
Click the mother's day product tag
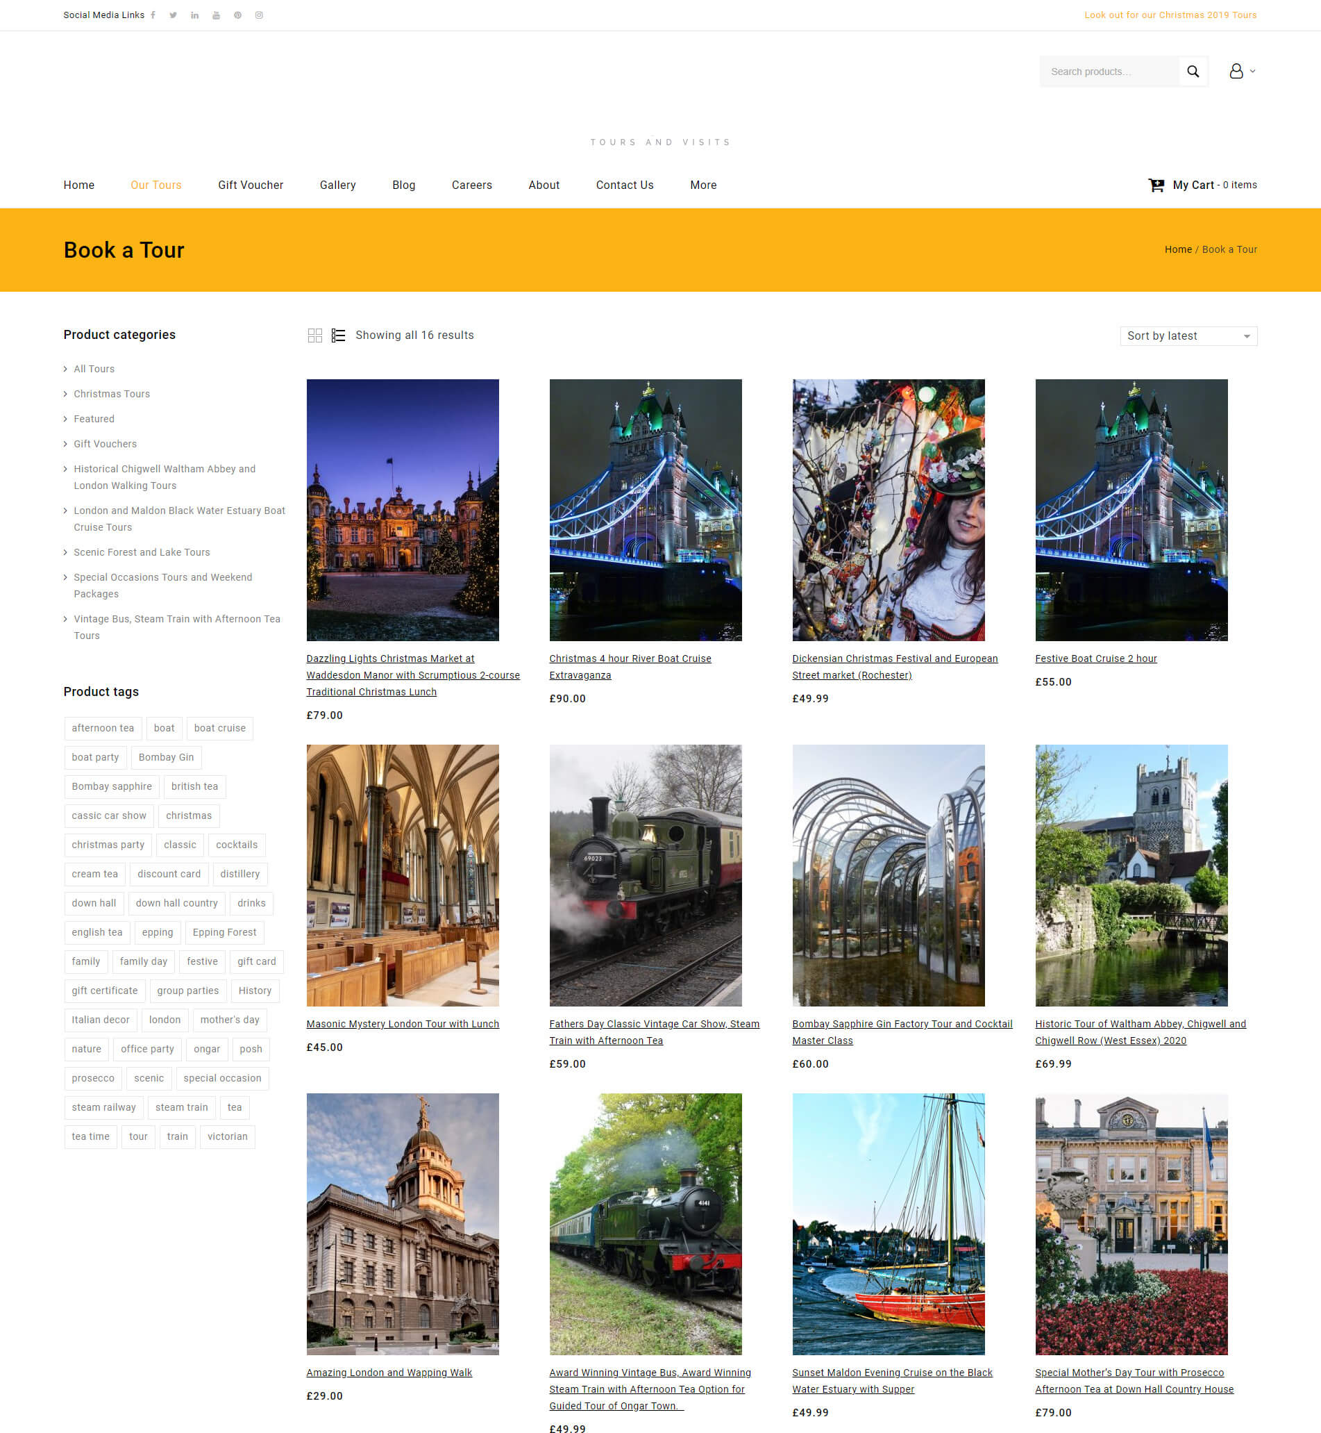tap(230, 1020)
